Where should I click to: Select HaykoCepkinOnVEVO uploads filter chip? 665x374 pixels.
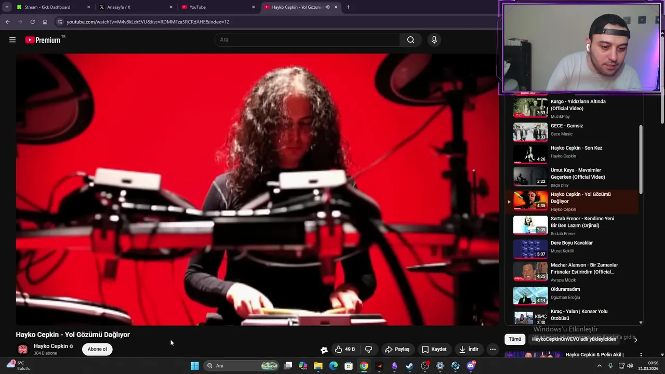[x=574, y=339]
